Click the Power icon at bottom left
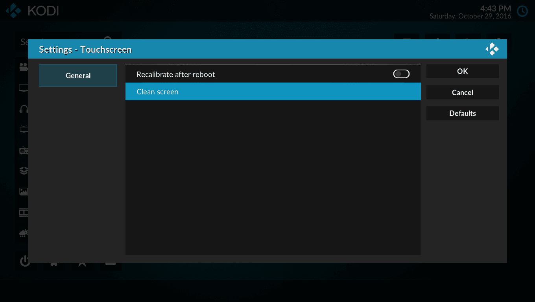This screenshot has height=302, width=535. click(x=25, y=261)
